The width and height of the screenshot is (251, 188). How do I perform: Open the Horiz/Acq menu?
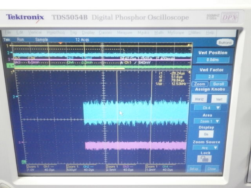[56, 33]
